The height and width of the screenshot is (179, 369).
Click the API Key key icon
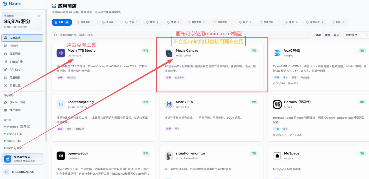pos(6,70)
